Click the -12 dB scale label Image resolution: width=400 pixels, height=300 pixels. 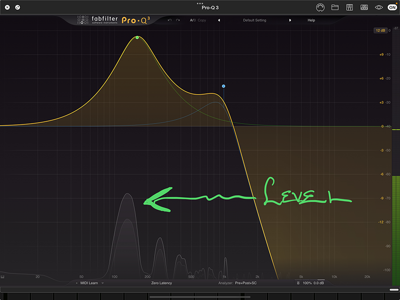pos(381,222)
